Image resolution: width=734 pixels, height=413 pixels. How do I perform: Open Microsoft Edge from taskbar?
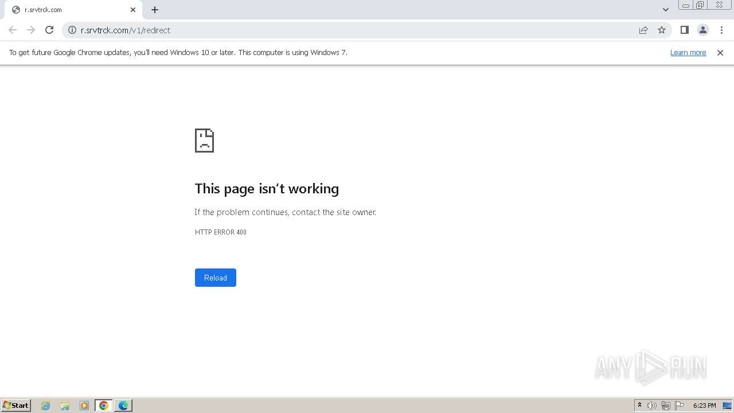(123, 406)
